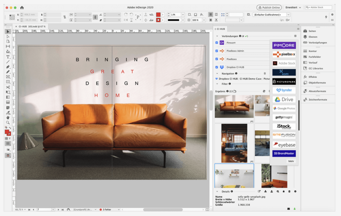The image size is (341, 216).
Task: Pick the Line tool
Action: [x=8, y=62]
